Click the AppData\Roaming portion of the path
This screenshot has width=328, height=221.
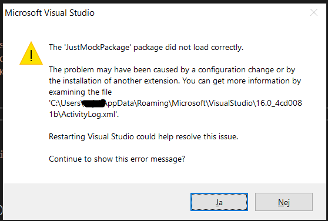(136, 103)
